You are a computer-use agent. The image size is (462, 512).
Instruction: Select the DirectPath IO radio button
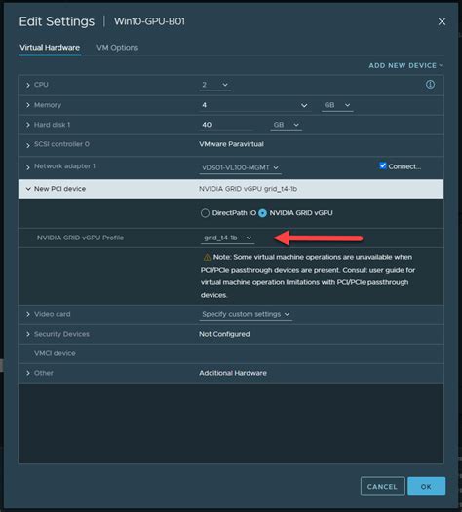click(x=205, y=213)
